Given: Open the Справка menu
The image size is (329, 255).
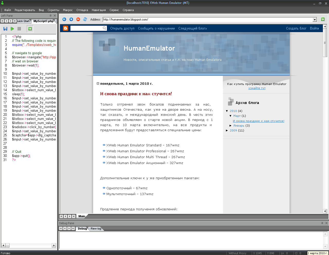Looking at the screenshot, I should coord(128,10).
